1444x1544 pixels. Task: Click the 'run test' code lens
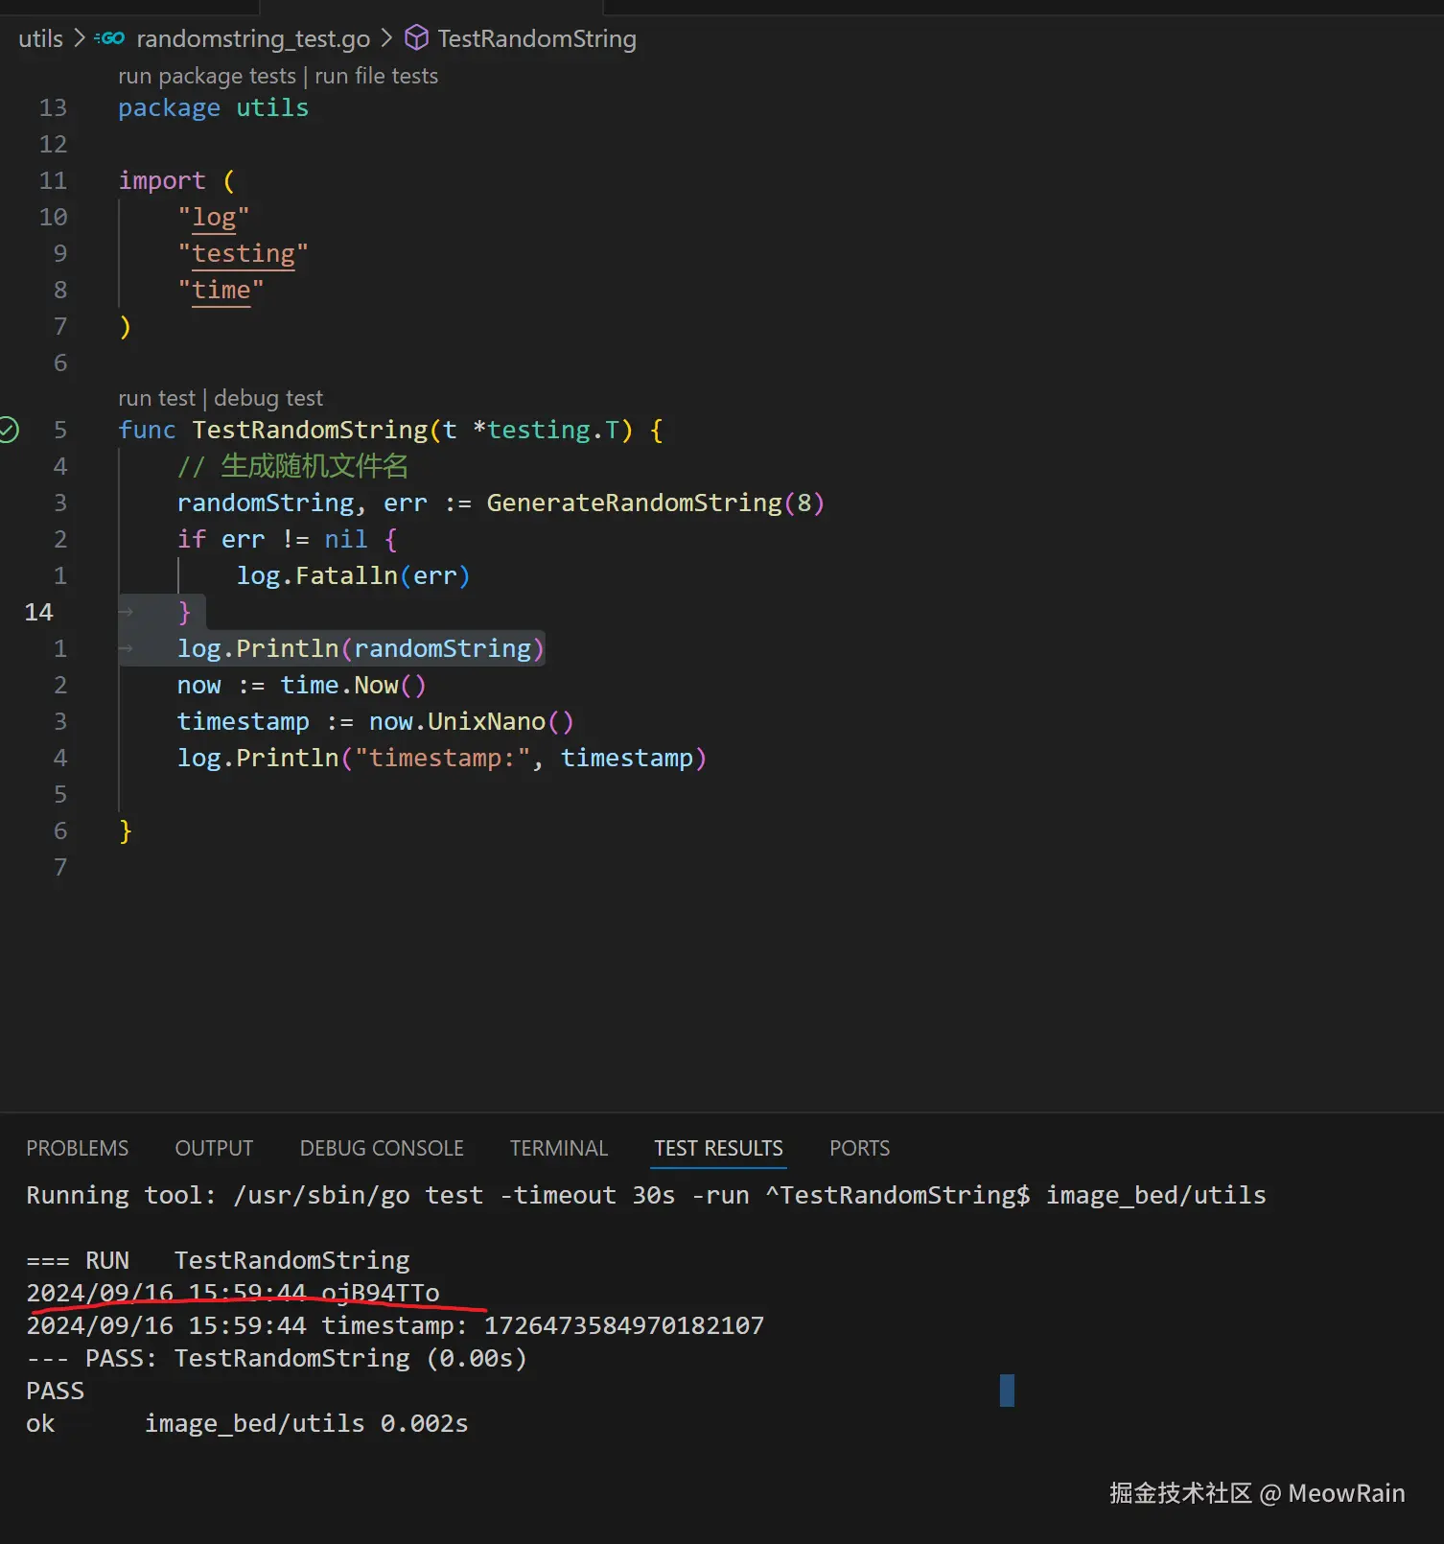pyautogui.click(x=156, y=398)
